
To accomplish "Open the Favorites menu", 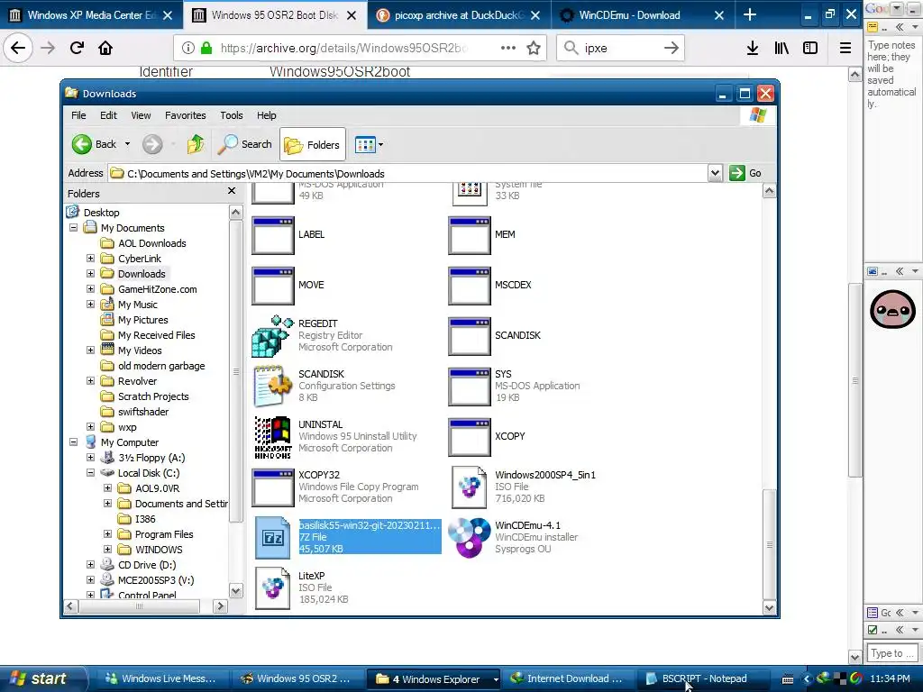I will pyautogui.click(x=186, y=115).
